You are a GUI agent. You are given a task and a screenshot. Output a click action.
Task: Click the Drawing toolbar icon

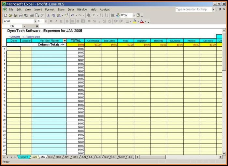point(118,15)
